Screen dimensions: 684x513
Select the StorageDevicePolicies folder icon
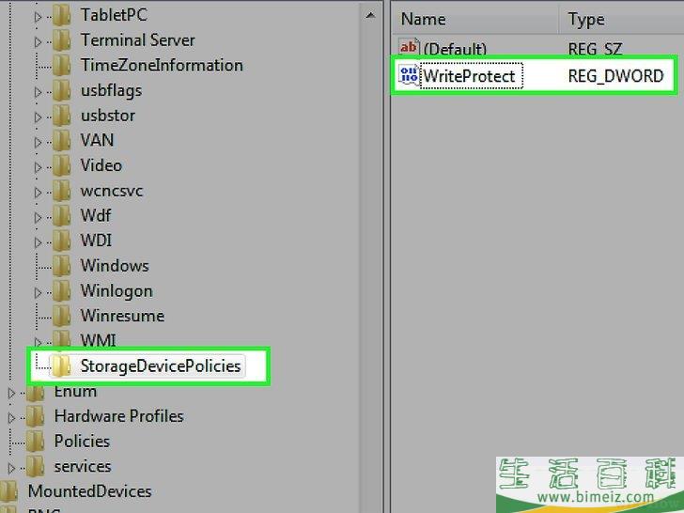click(62, 366)
